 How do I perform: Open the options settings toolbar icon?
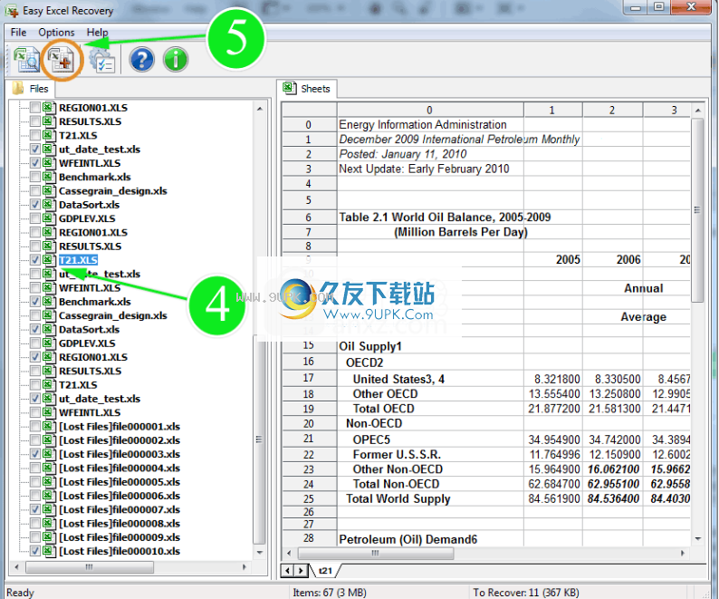coord(101,60)
